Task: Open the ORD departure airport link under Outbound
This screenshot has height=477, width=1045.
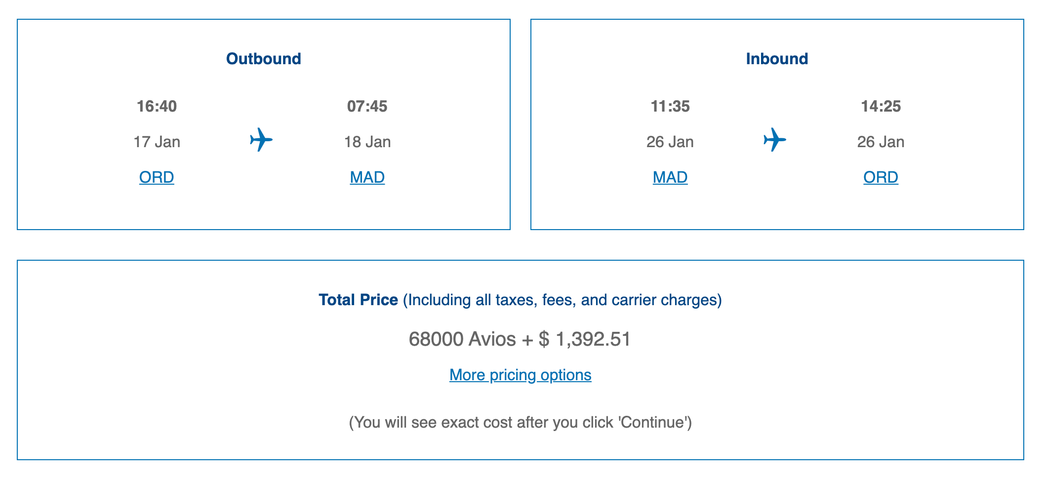Action: point(157,177)
